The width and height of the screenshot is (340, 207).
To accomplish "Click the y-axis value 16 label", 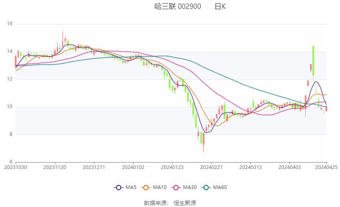I will pos(10,24).
